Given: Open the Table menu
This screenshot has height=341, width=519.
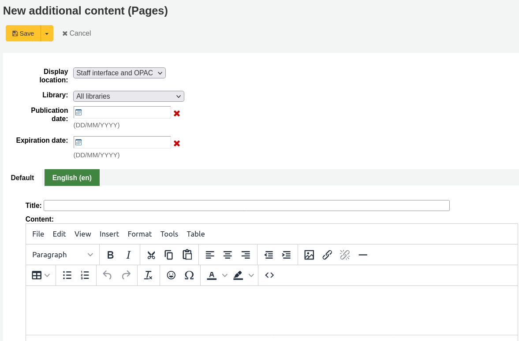Looking at the screenshot, I should pos(196,234).
